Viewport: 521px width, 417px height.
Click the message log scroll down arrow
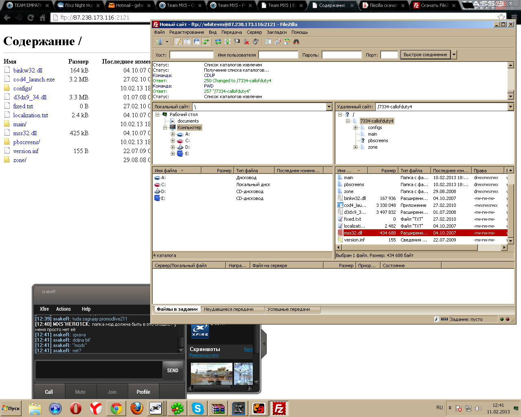pyautogui.click(x=511, y=97)
